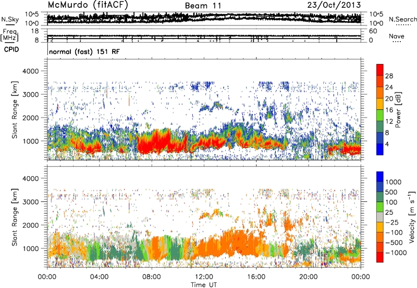The height and width of the screenshot is (288, 417).
Task: Select the Freq. [MHz] label
Action: click(9, 36)
